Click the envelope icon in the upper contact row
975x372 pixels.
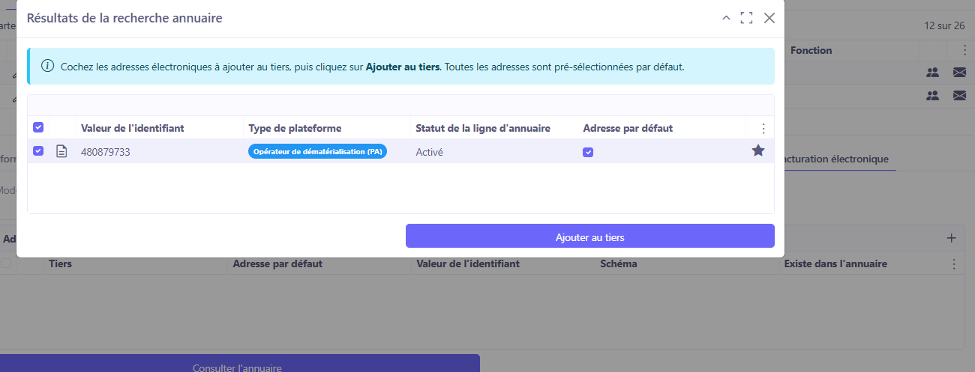(959, 73)
